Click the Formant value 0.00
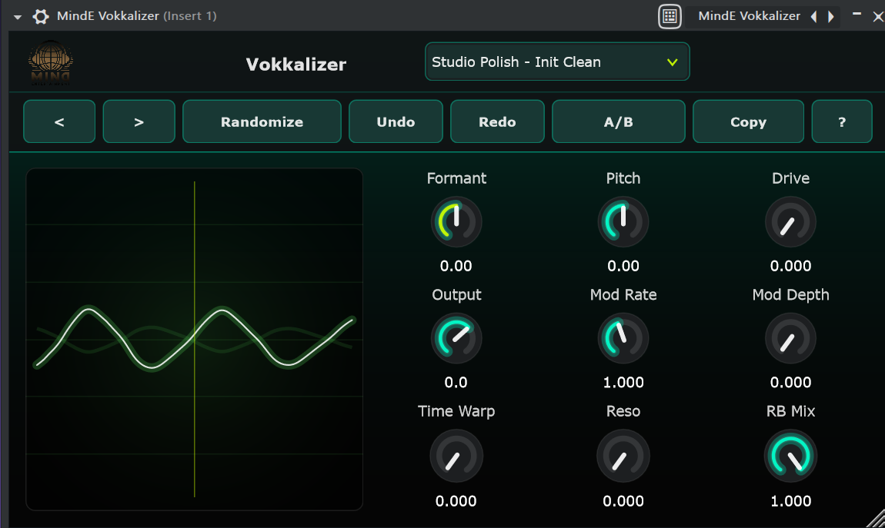This screenshot has height=528, width=885. pyautogui.click(x=456, y=266)
